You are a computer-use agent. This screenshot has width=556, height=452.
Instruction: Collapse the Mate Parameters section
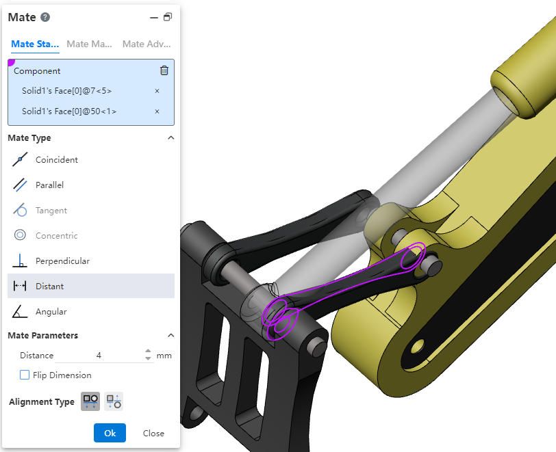tap(171, 336)
